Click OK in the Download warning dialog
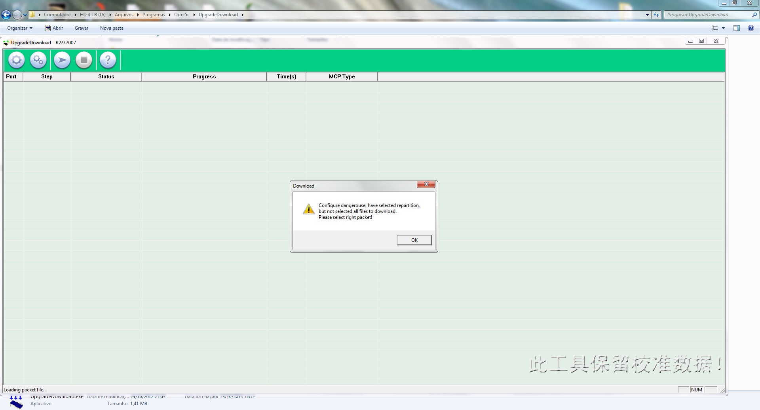Image resolution: width=760 pixels, height=410 pixels. tap(414, 240)
